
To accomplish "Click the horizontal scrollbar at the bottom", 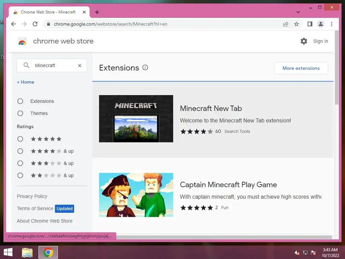I will click(x=224, y=237).
